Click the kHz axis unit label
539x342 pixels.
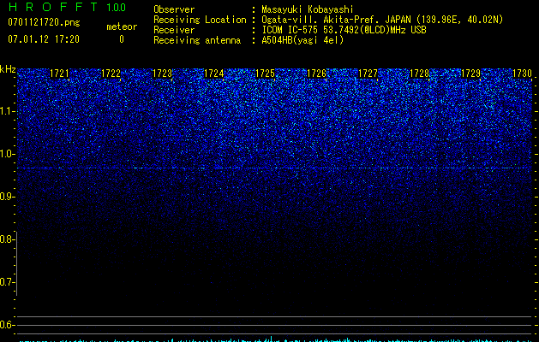[x=8, y=69]
